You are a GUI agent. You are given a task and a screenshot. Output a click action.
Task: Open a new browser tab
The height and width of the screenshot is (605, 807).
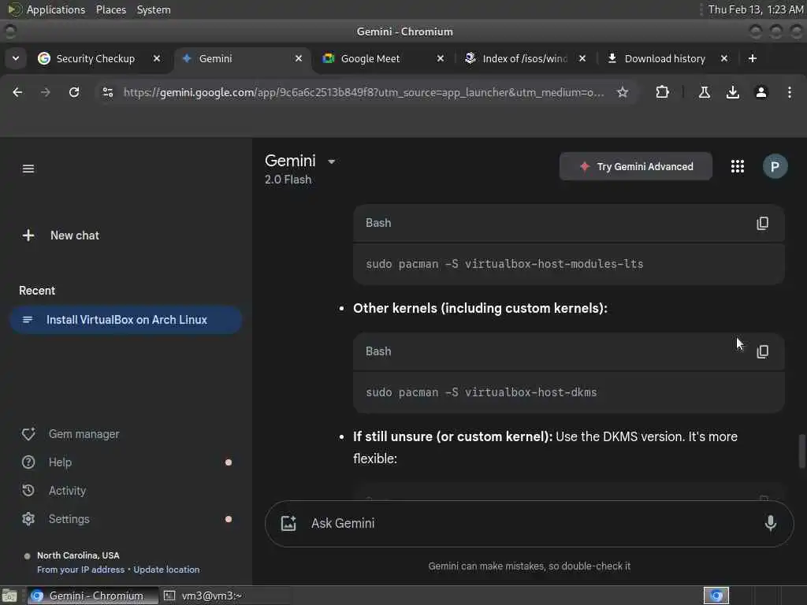coord(753,58)
